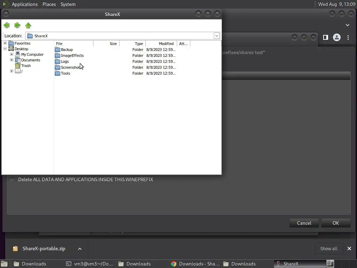Switch to the Chrome Downloads taskbar window
The image size is (357, 268).
tap(196, 264)
